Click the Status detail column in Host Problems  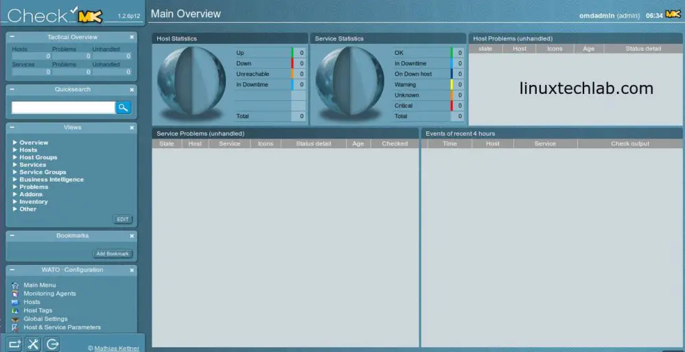click(643, 49)
